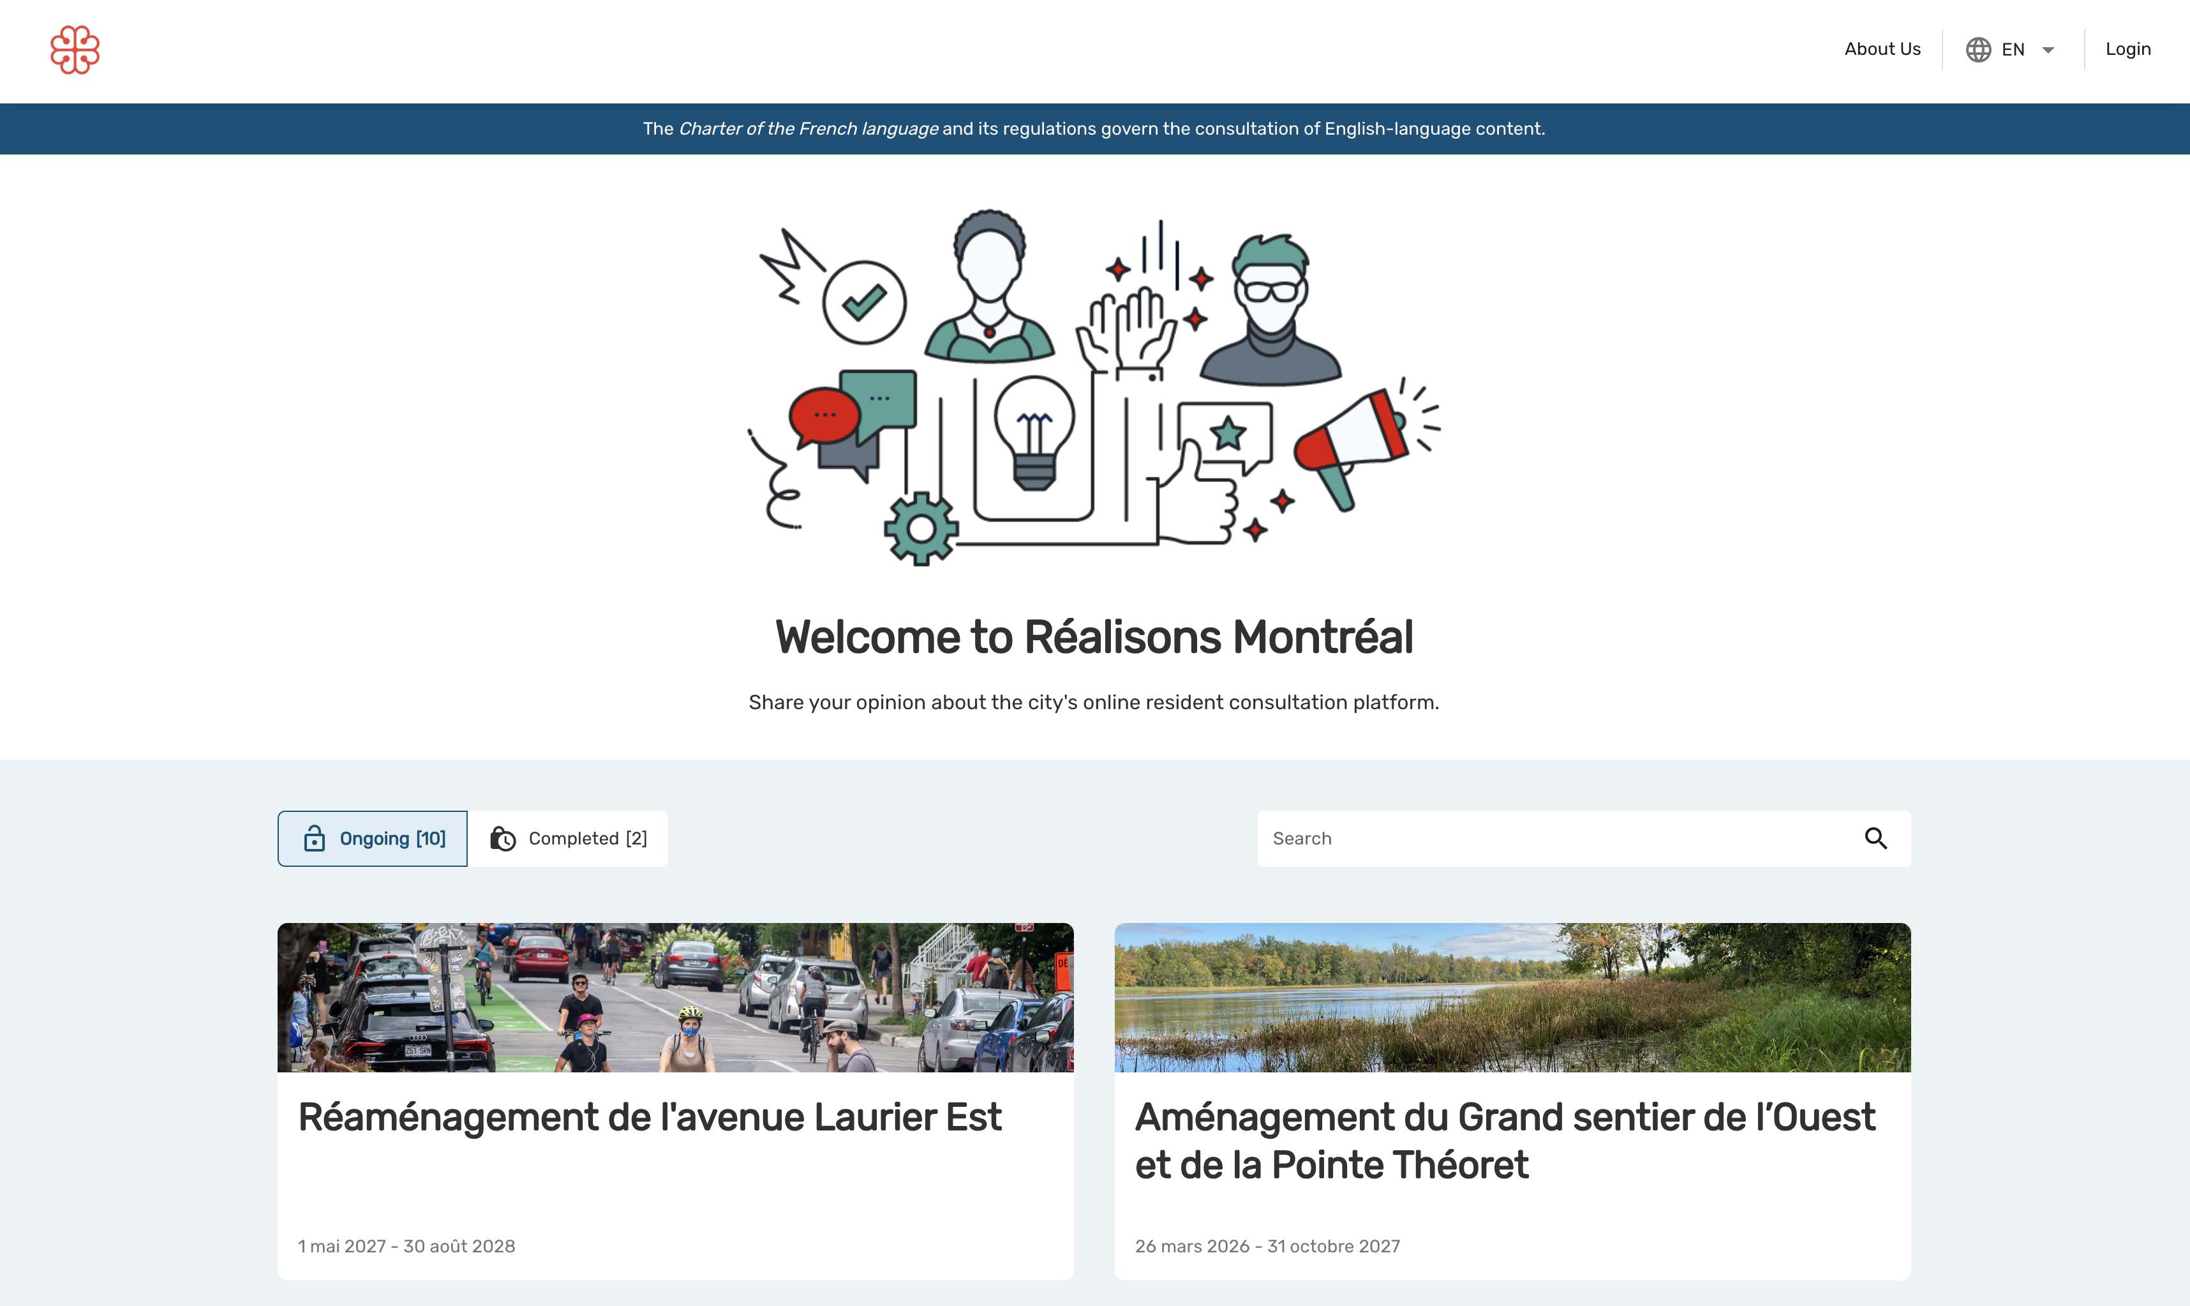
Task: Click the open padlock icon on Ongoing
Action: 314,839
